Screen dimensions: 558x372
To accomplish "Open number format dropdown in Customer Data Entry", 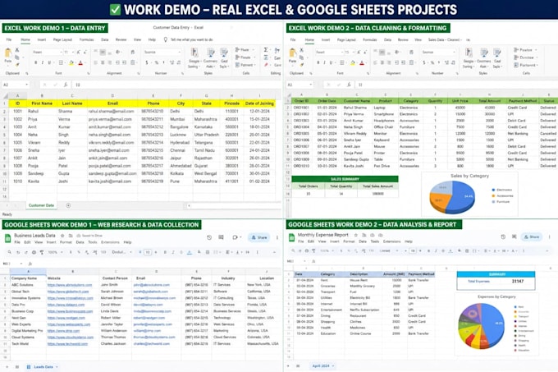I will (x=179, y=53).
